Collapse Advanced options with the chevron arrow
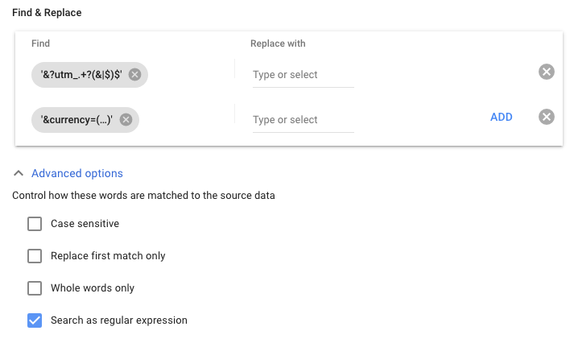Image resolution: width=574 pixels, height=339 pixels. [x=19, y=173]
